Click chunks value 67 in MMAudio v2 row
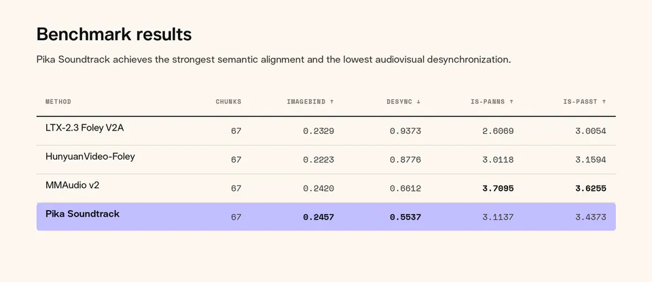 [x=236, y=188]
